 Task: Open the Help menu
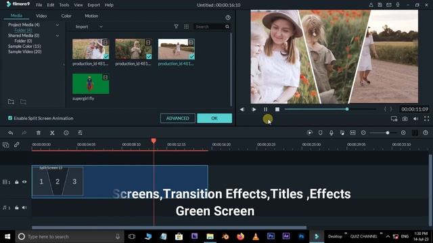tap(109, 5)
